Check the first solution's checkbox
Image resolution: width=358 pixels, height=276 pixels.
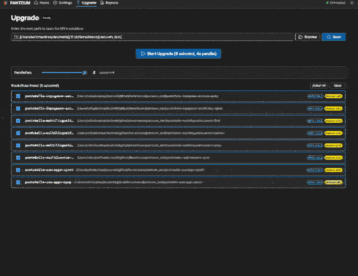pos(18,95)
